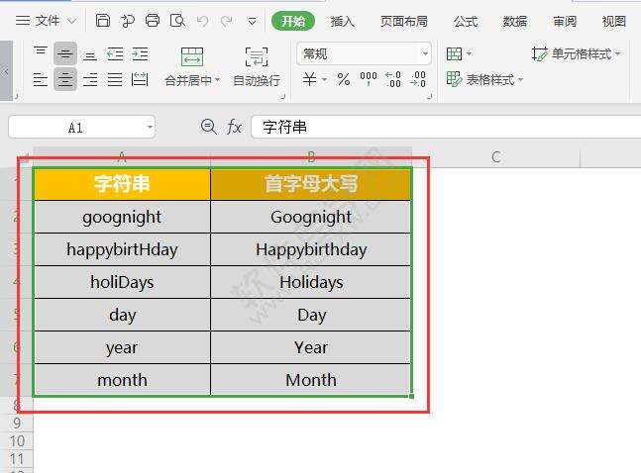Click the conditional format grid icon

click(454, 53)
